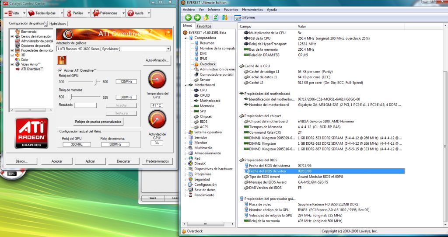The image size is (448, 237).
Task: Open Archivo menu in EVEREST
Action: pyautogui.click(x=189, y=10)
